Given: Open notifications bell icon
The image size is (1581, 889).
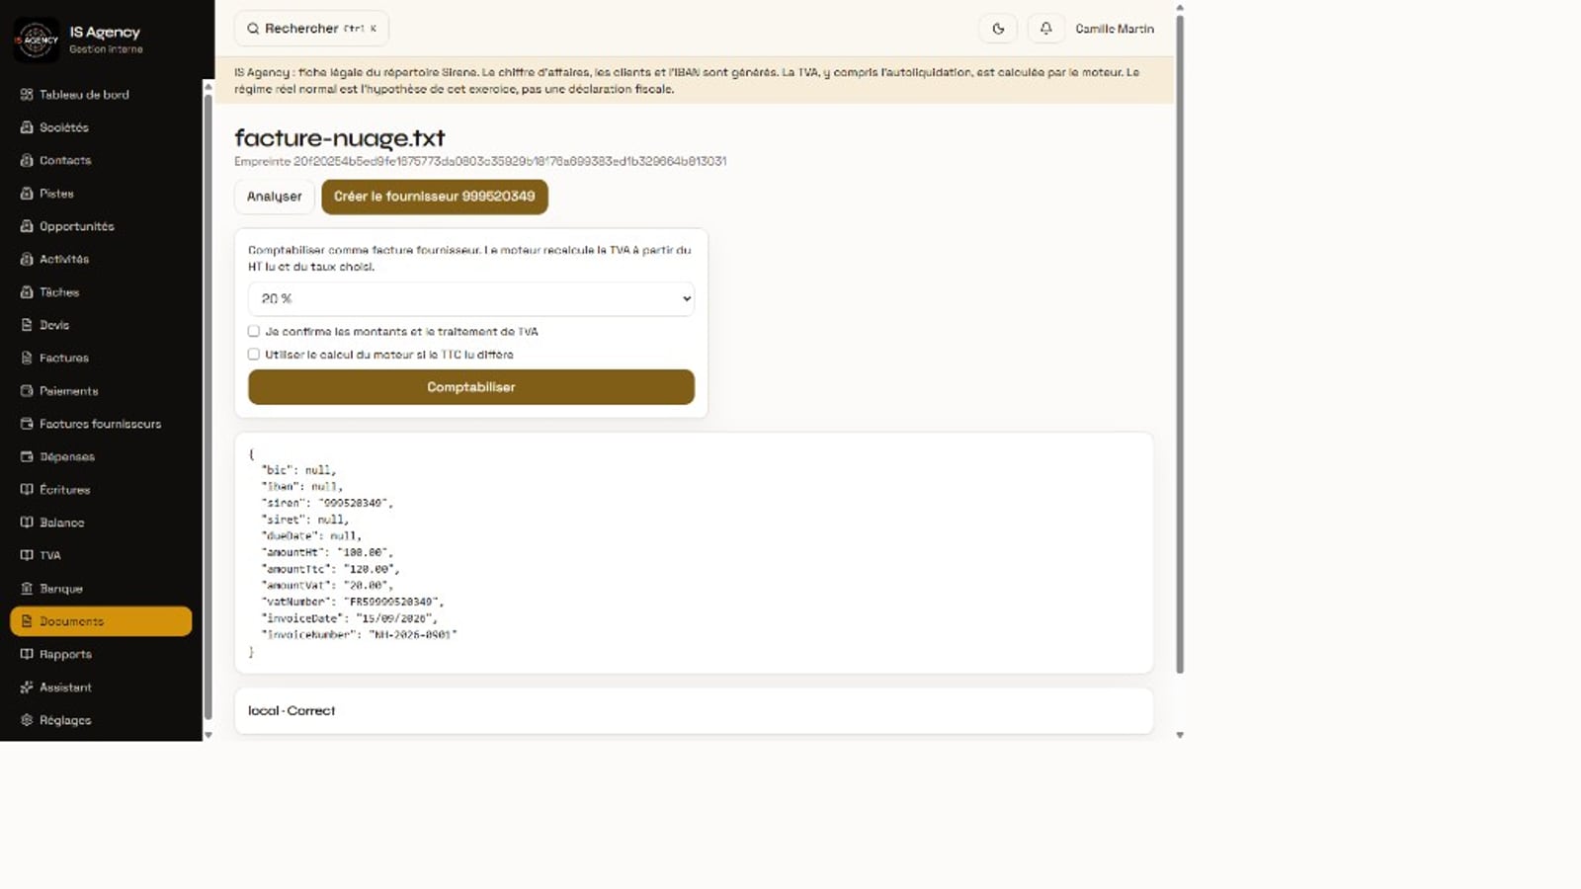Looking at the screenshot, I should click(1045, 29).
